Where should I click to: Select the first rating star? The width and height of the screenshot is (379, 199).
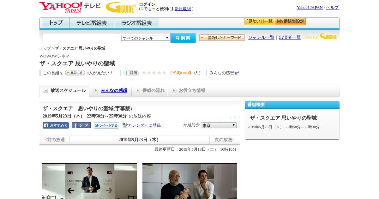pyautogui.click(x=144, y=73)
